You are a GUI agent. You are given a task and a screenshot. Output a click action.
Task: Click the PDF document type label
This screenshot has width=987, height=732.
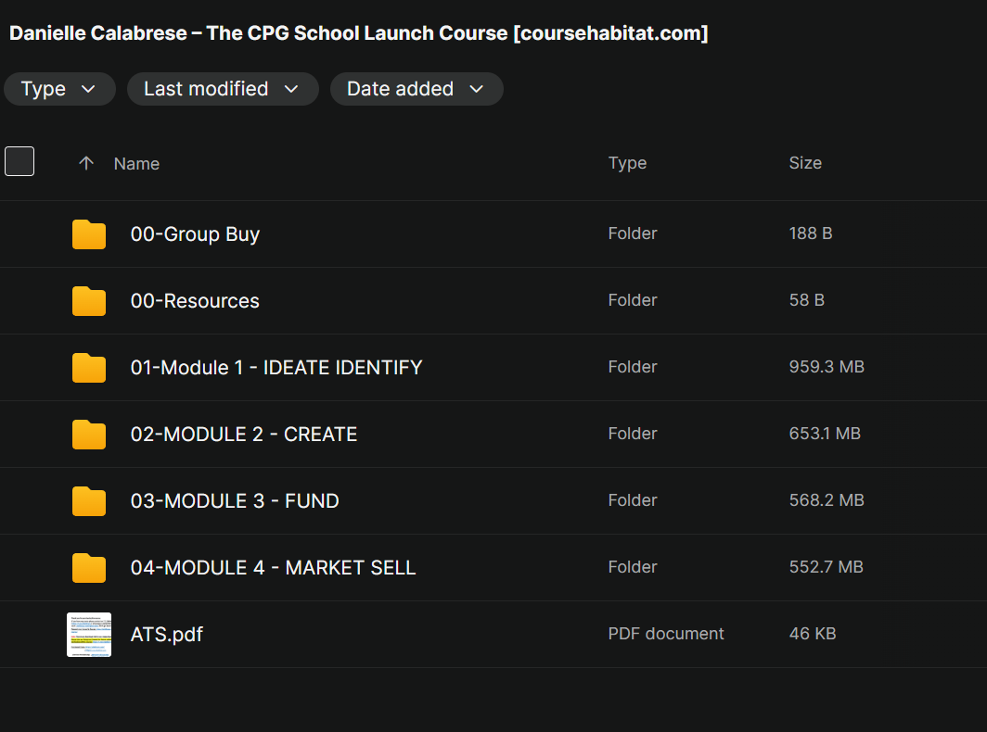[x=666, y=633]
